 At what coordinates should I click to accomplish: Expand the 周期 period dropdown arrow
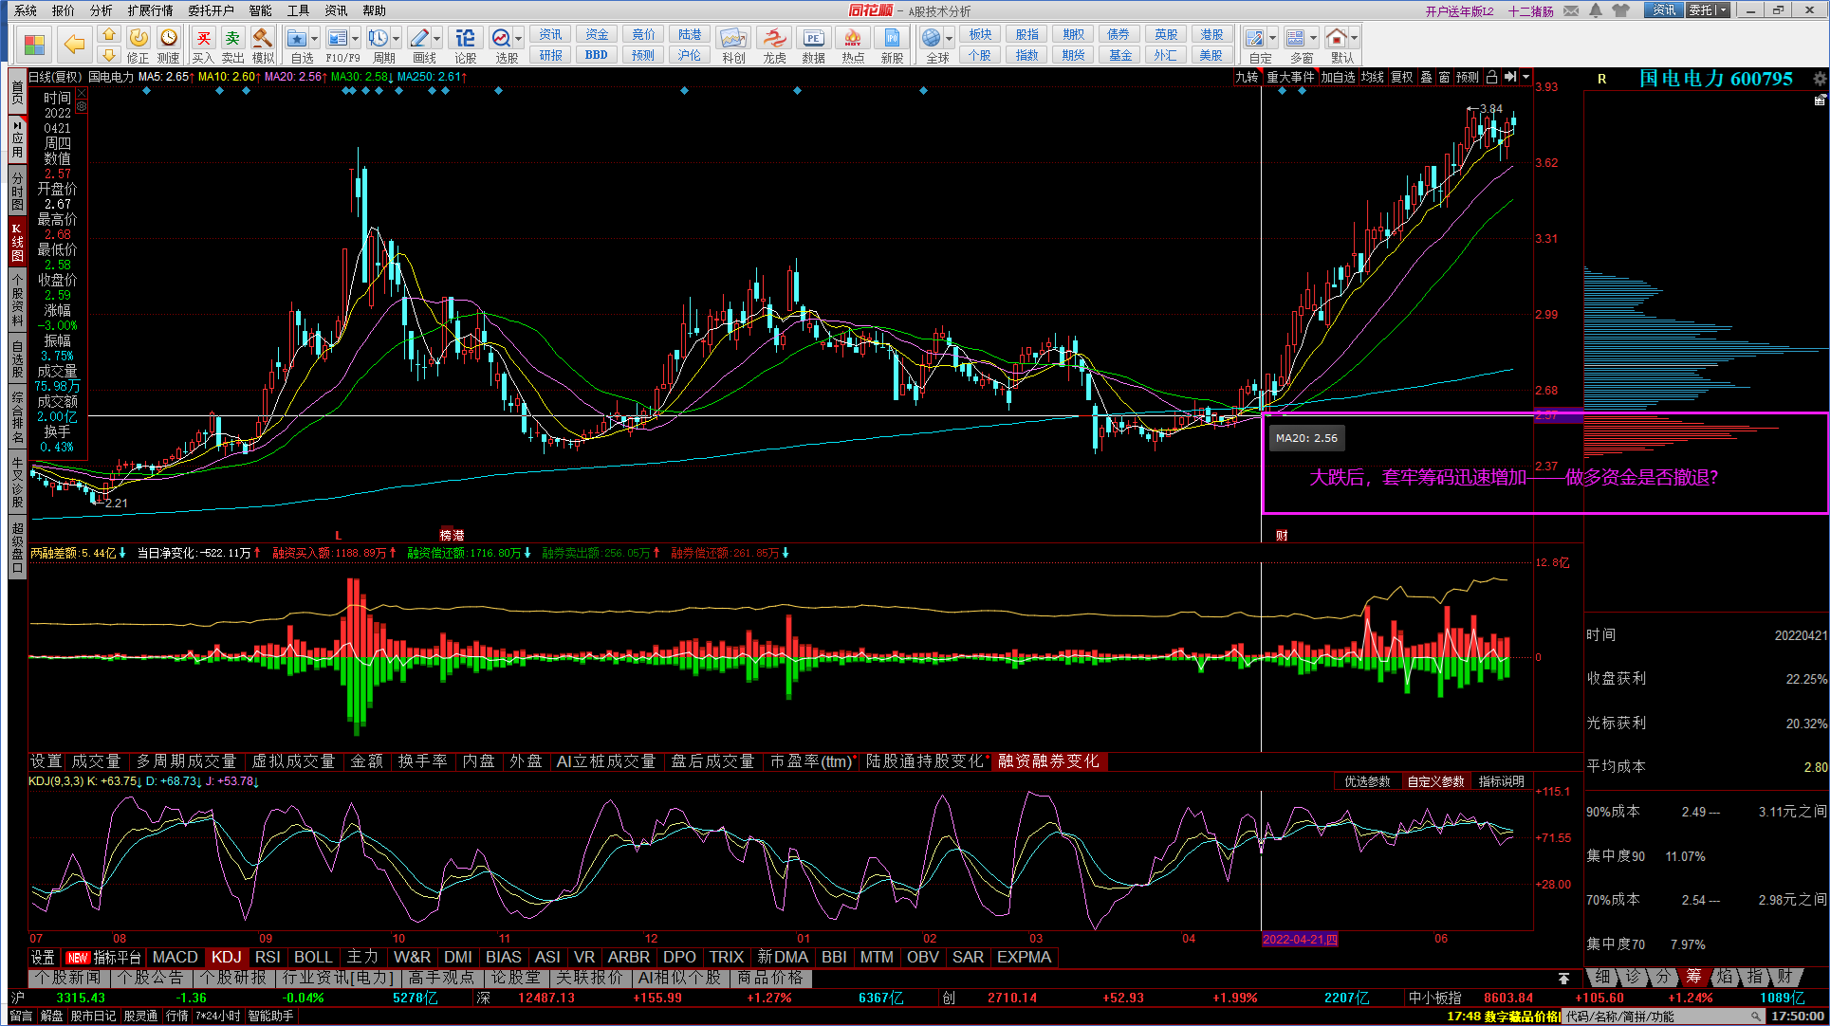[396, 39]
